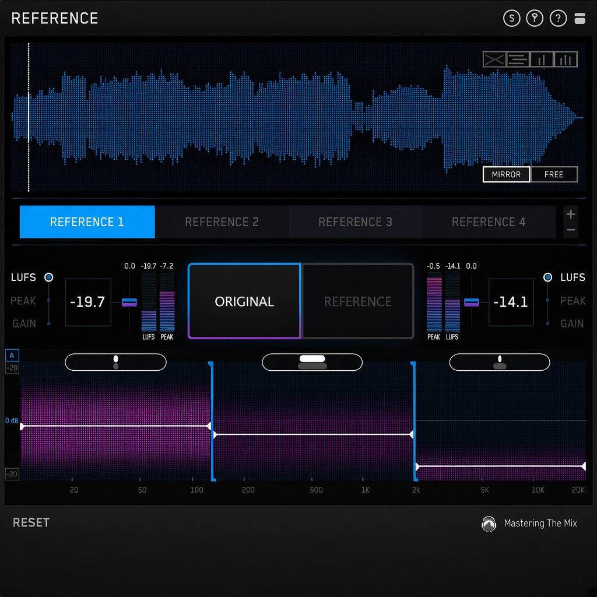Click the A marker on spectrum graph
The image size is (597, 597).
pyautogui.click(x=12, y=355)
